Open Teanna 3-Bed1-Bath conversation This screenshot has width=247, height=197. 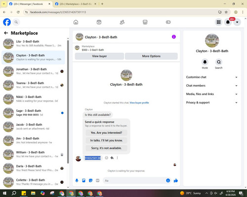34,85
